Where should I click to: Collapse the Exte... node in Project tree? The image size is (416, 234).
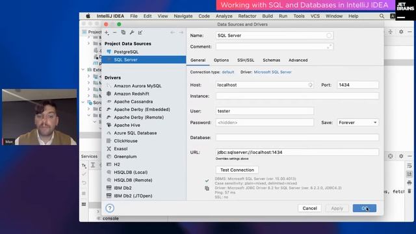(83, 70)
